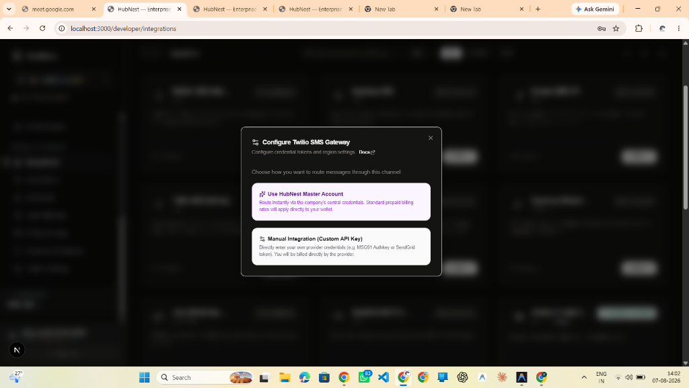The width and height of the screenshot is (689, 388).
Task: Open the ENG IN language switcher
Action: click(x=601, y=377)
